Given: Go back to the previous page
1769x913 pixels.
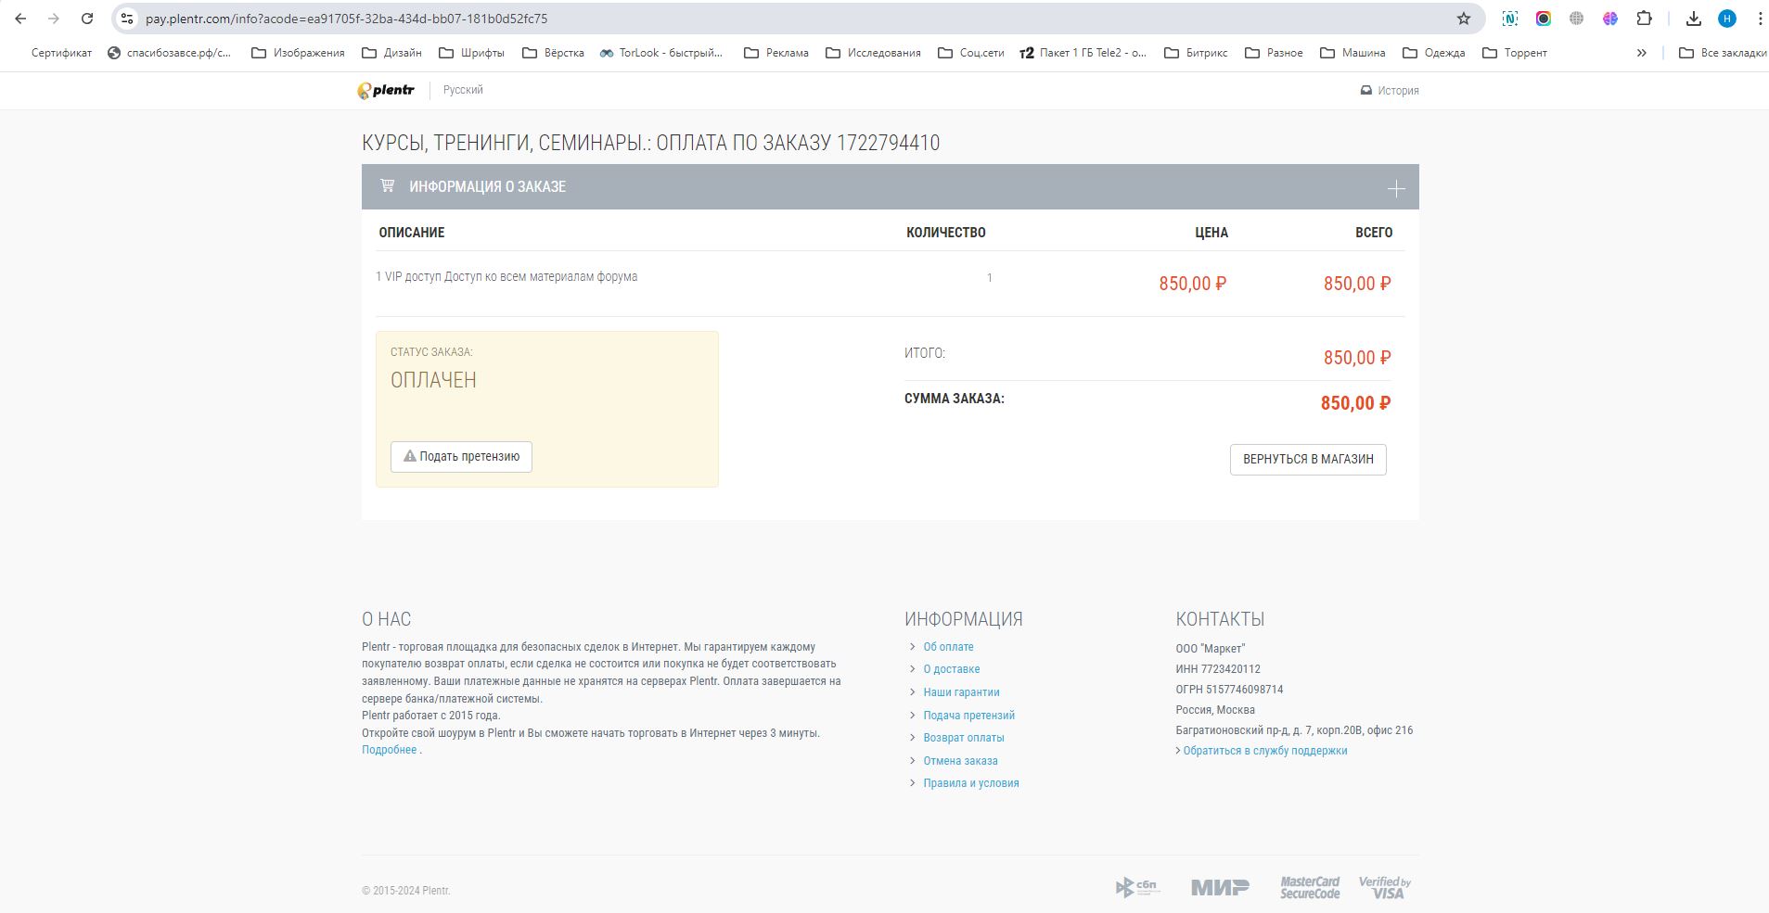Looking at the screenshot, I should (20, 19).
